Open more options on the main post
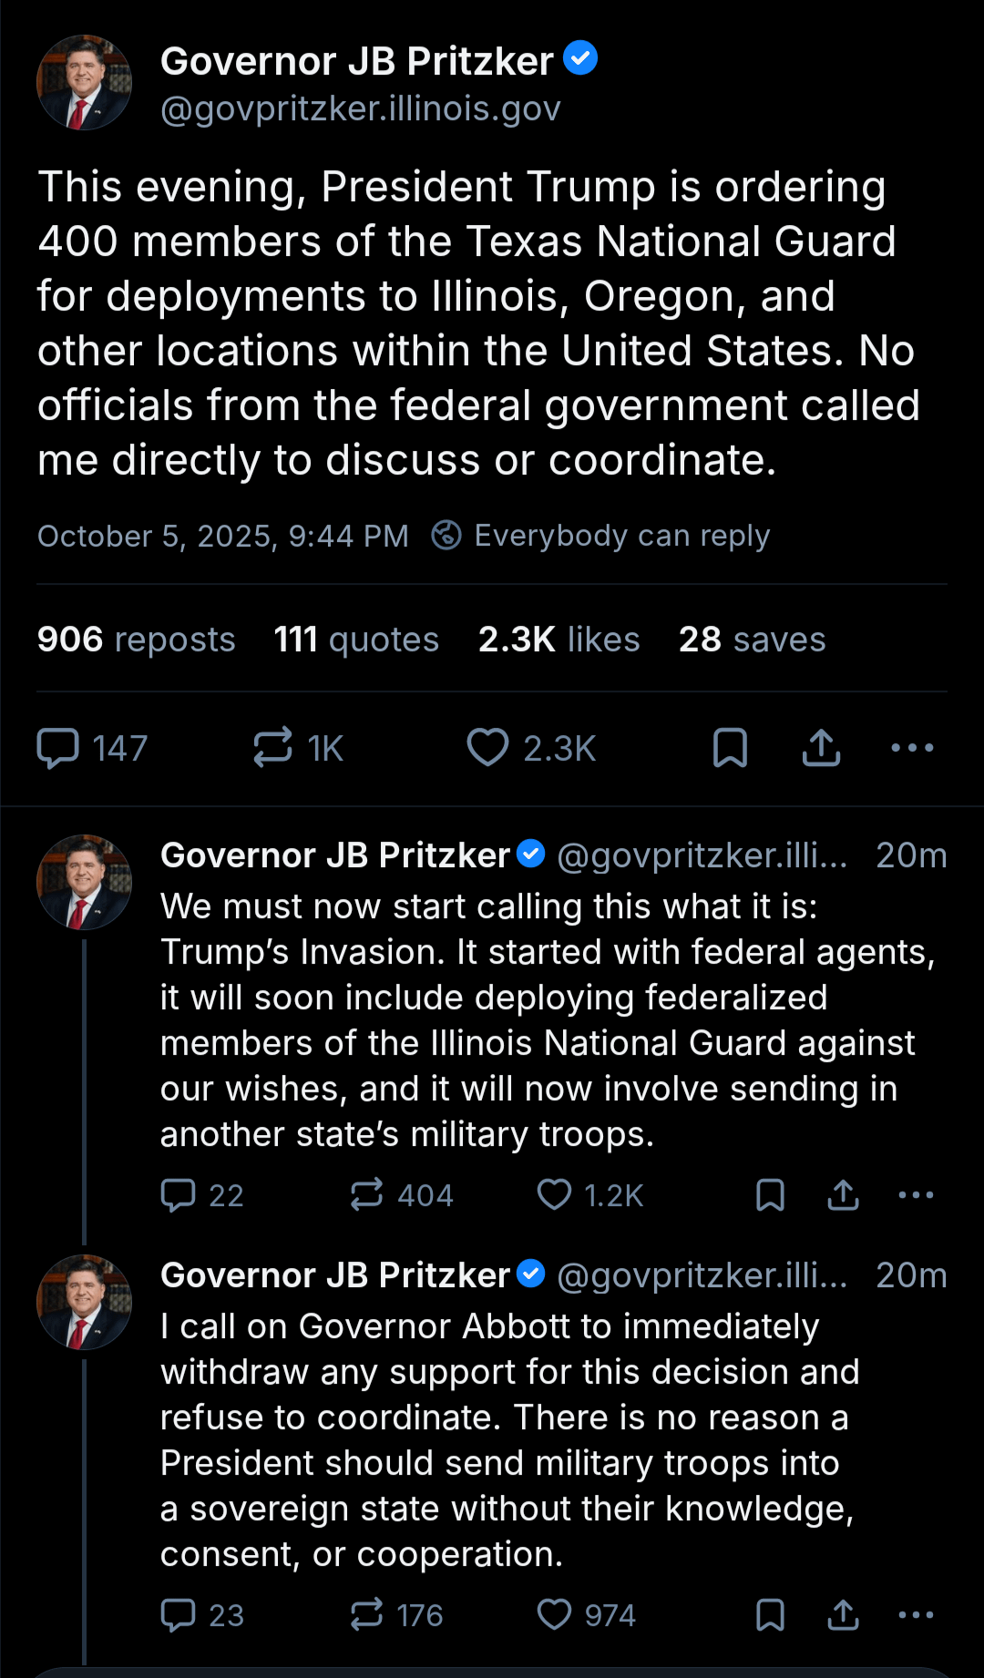Screen dimensions: 984x1678 [912, 748]
